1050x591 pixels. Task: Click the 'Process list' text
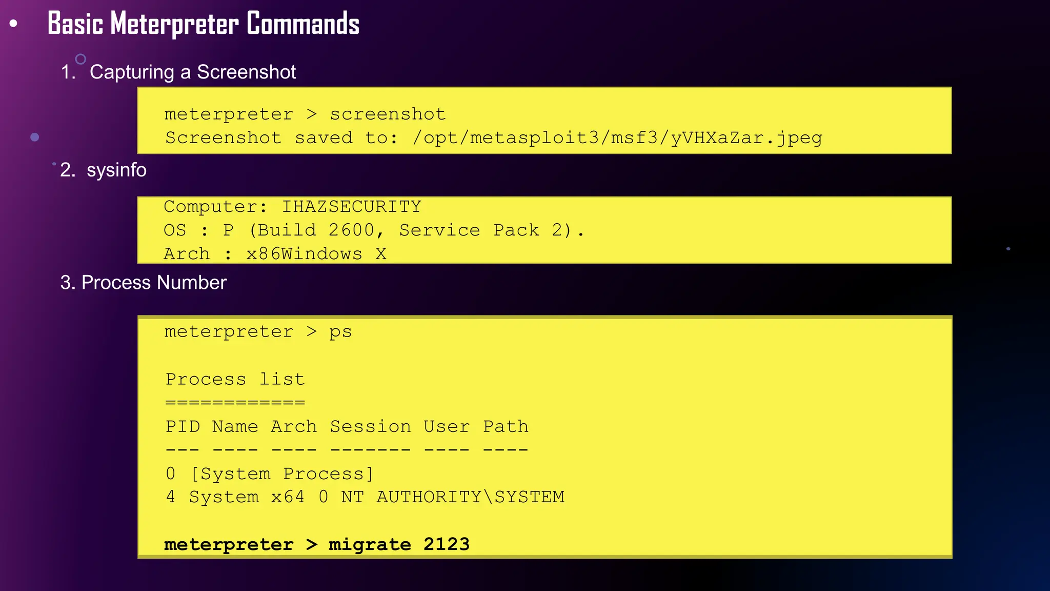pyautogui.click(x=235, y=379)
